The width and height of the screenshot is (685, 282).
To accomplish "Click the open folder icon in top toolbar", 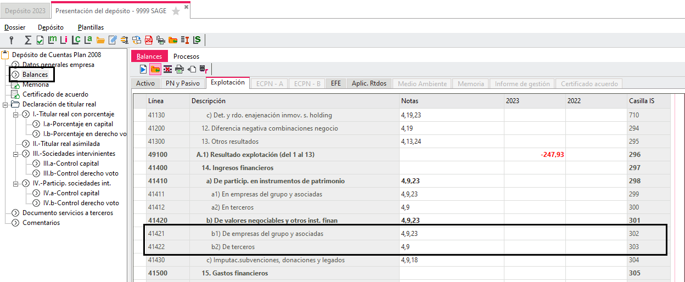I will pos(100,40).
